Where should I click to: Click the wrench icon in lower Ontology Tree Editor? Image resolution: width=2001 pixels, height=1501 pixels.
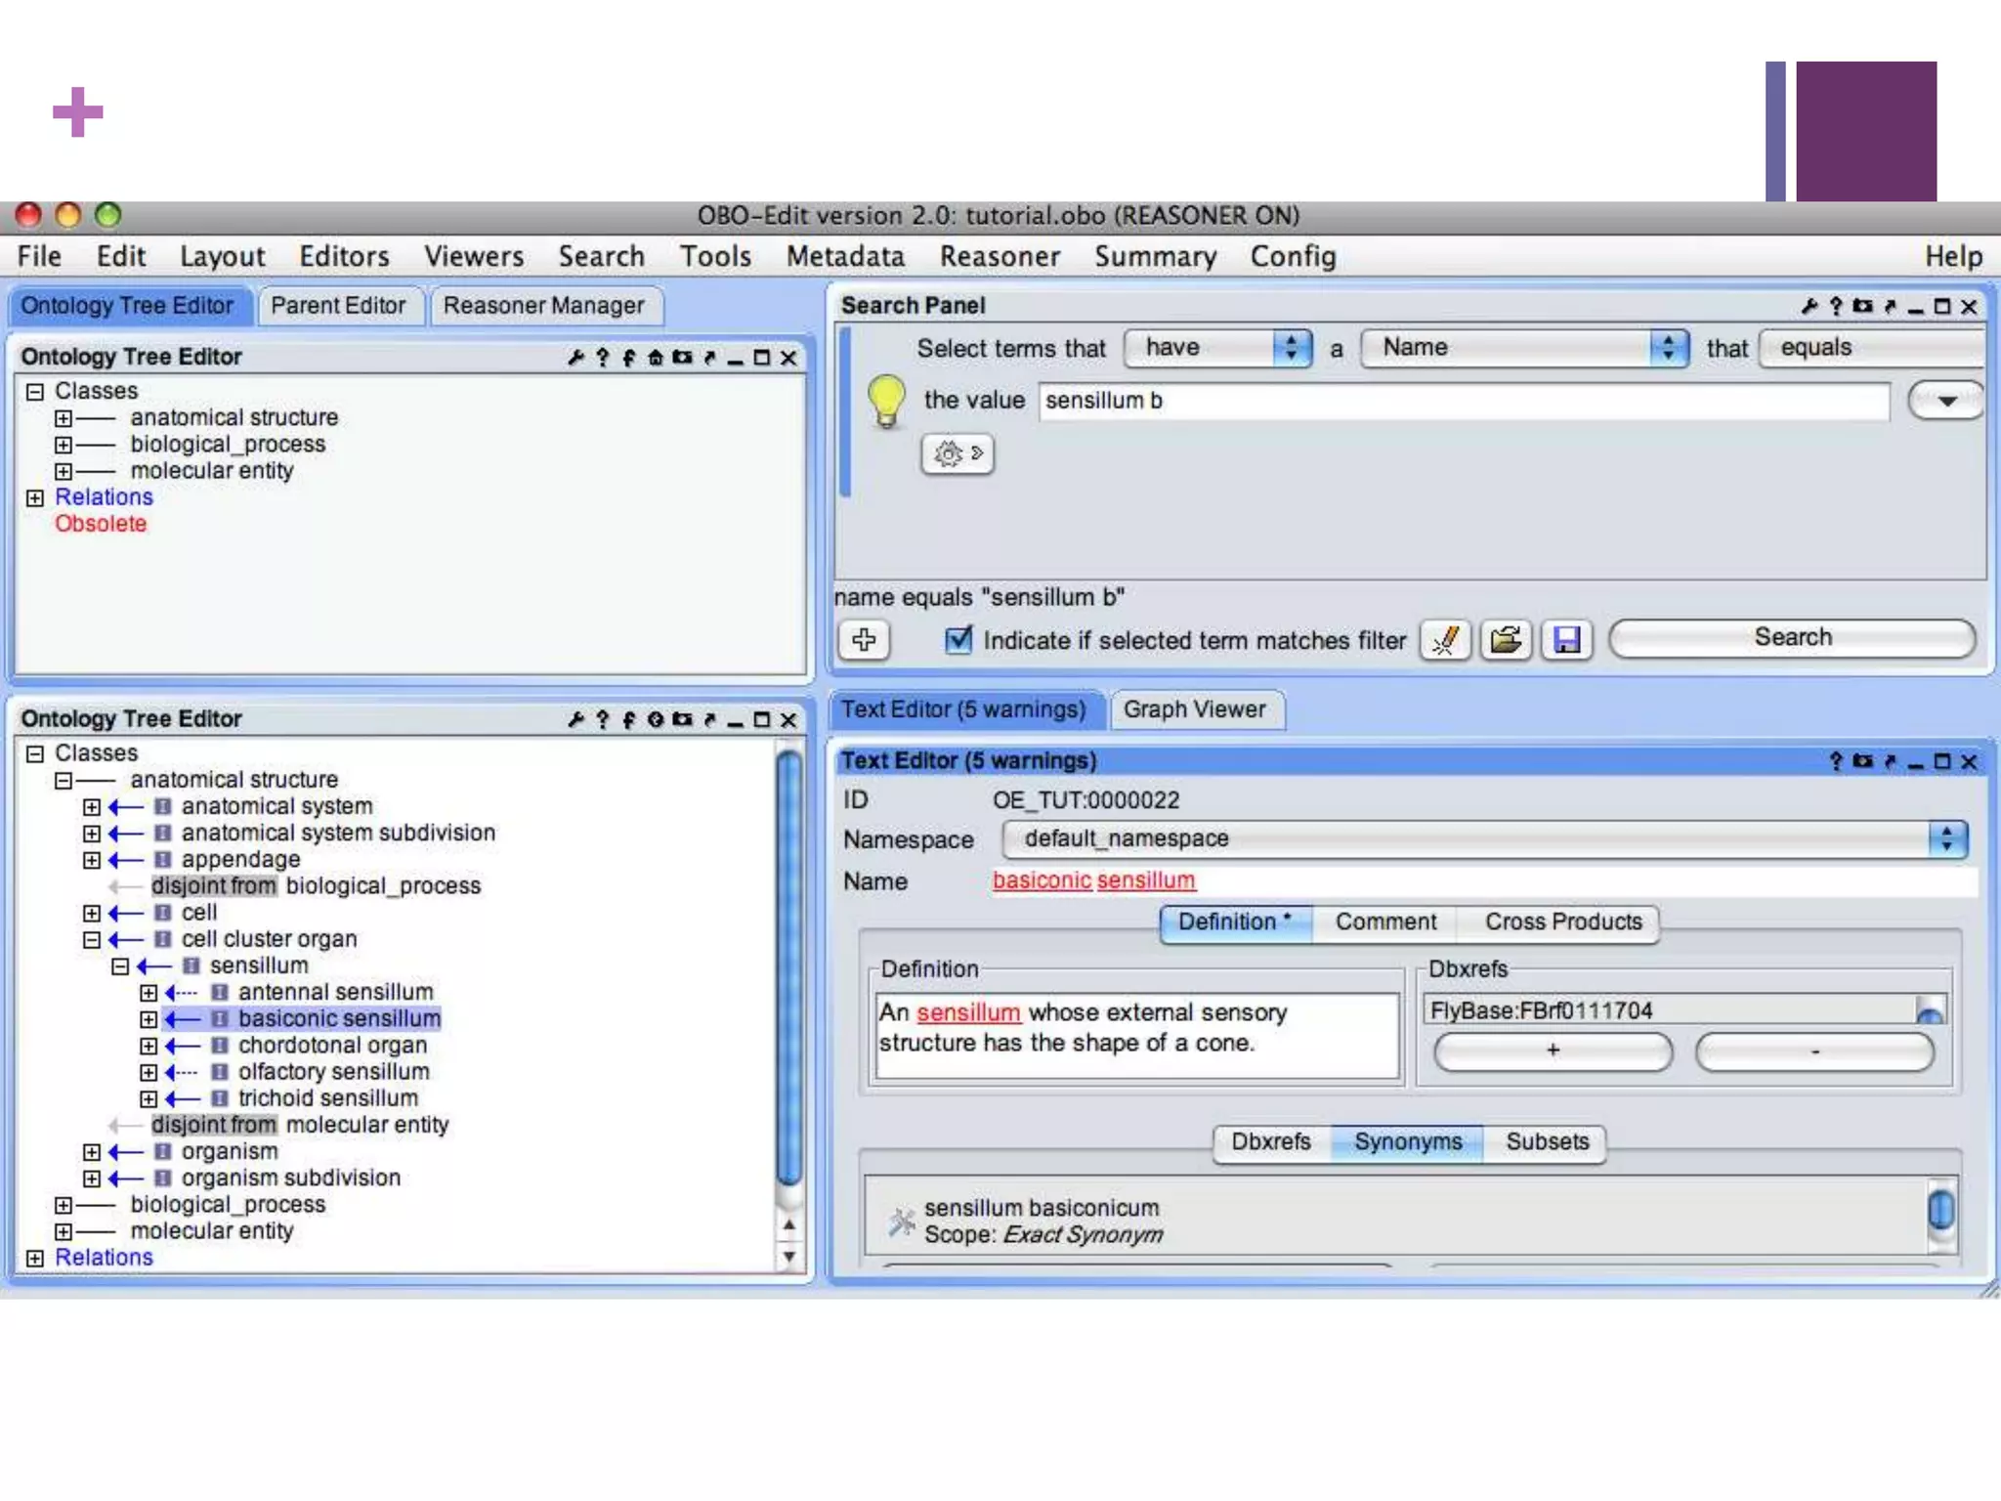[575, 720]
